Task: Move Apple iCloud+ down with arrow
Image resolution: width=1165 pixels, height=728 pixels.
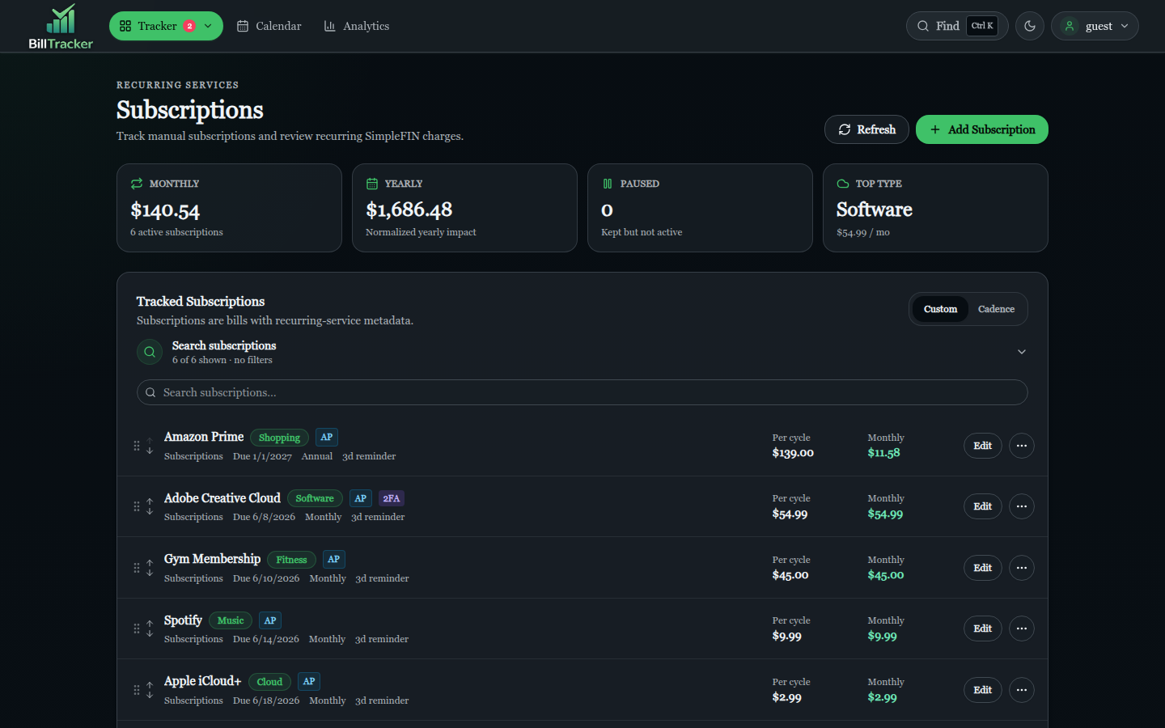Action: 150,695
